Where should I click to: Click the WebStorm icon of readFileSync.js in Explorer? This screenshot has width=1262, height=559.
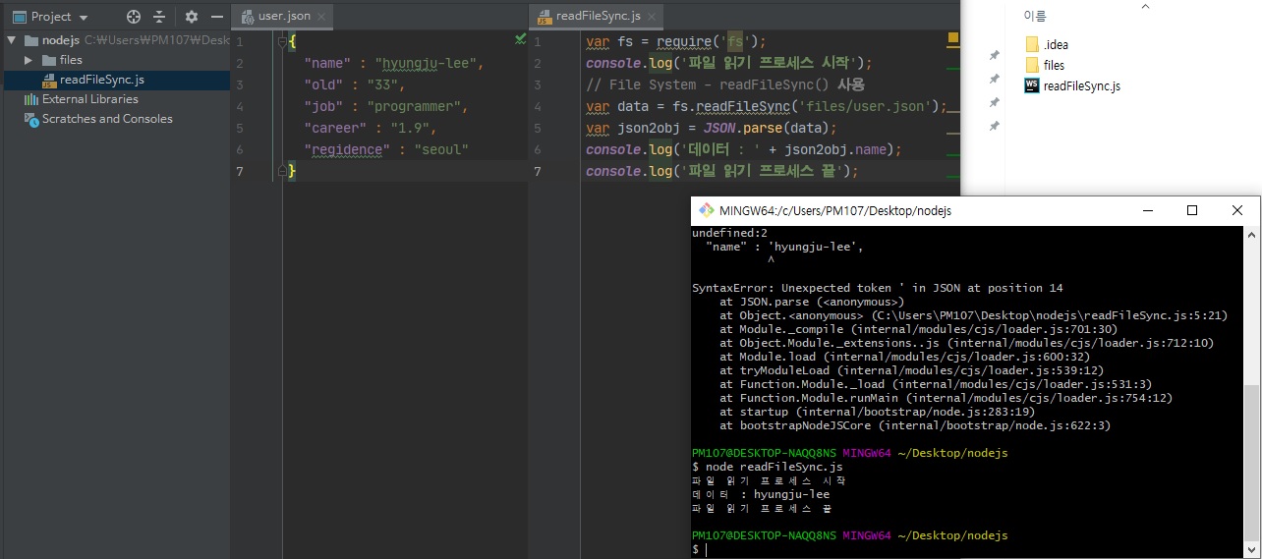[x=1032, y=85]
